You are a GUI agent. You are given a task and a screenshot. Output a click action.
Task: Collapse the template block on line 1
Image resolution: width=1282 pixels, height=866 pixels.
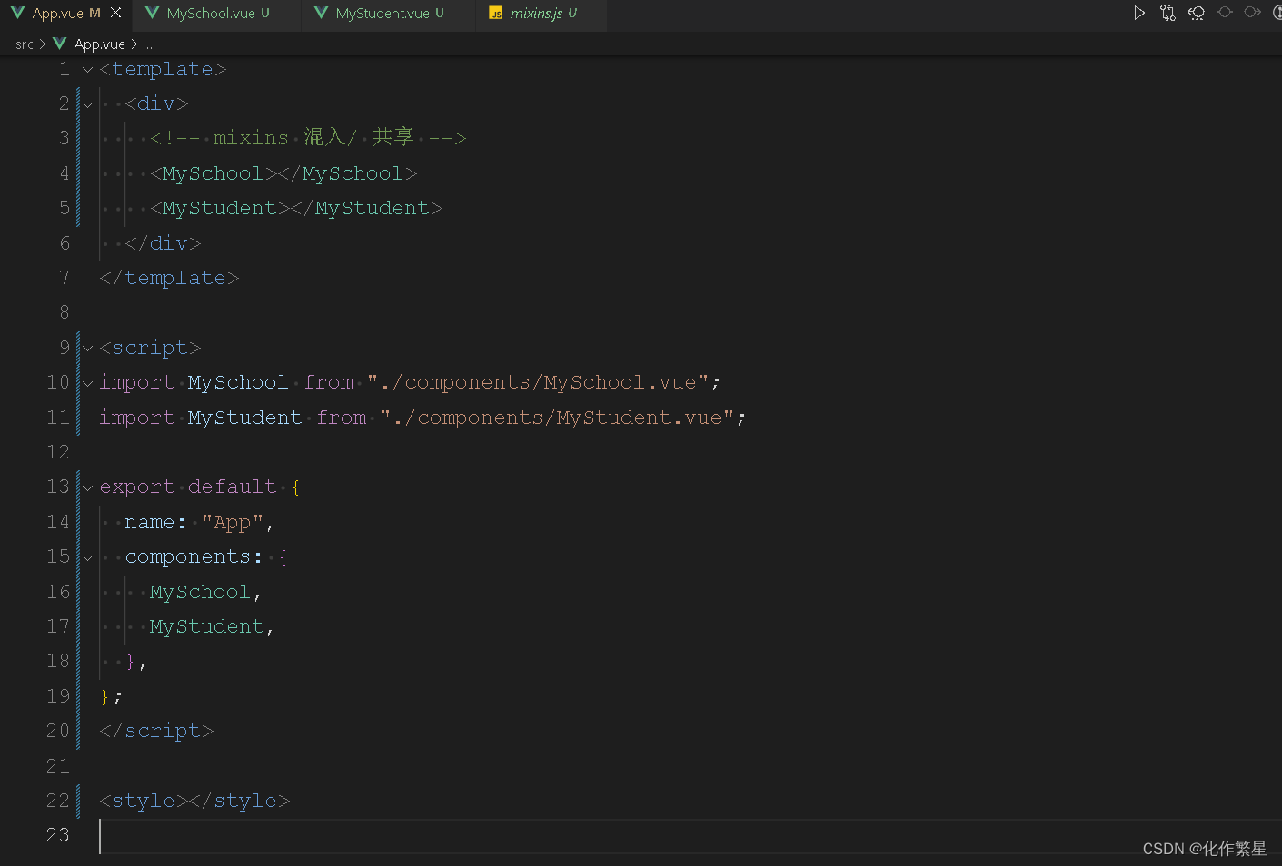coord(87,70)
